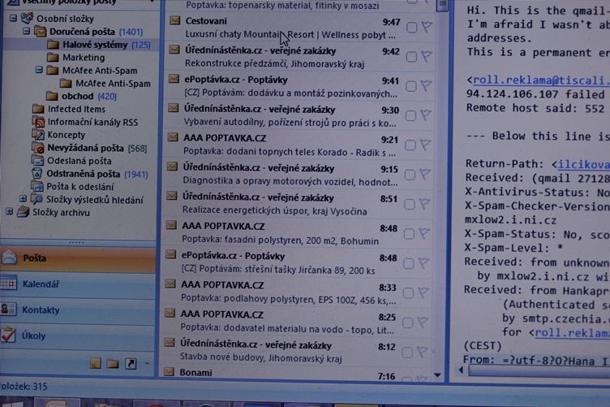Click the notes icon at navigation pane bottom
This screenshot has width=610, height=407.
click(96, 363)
